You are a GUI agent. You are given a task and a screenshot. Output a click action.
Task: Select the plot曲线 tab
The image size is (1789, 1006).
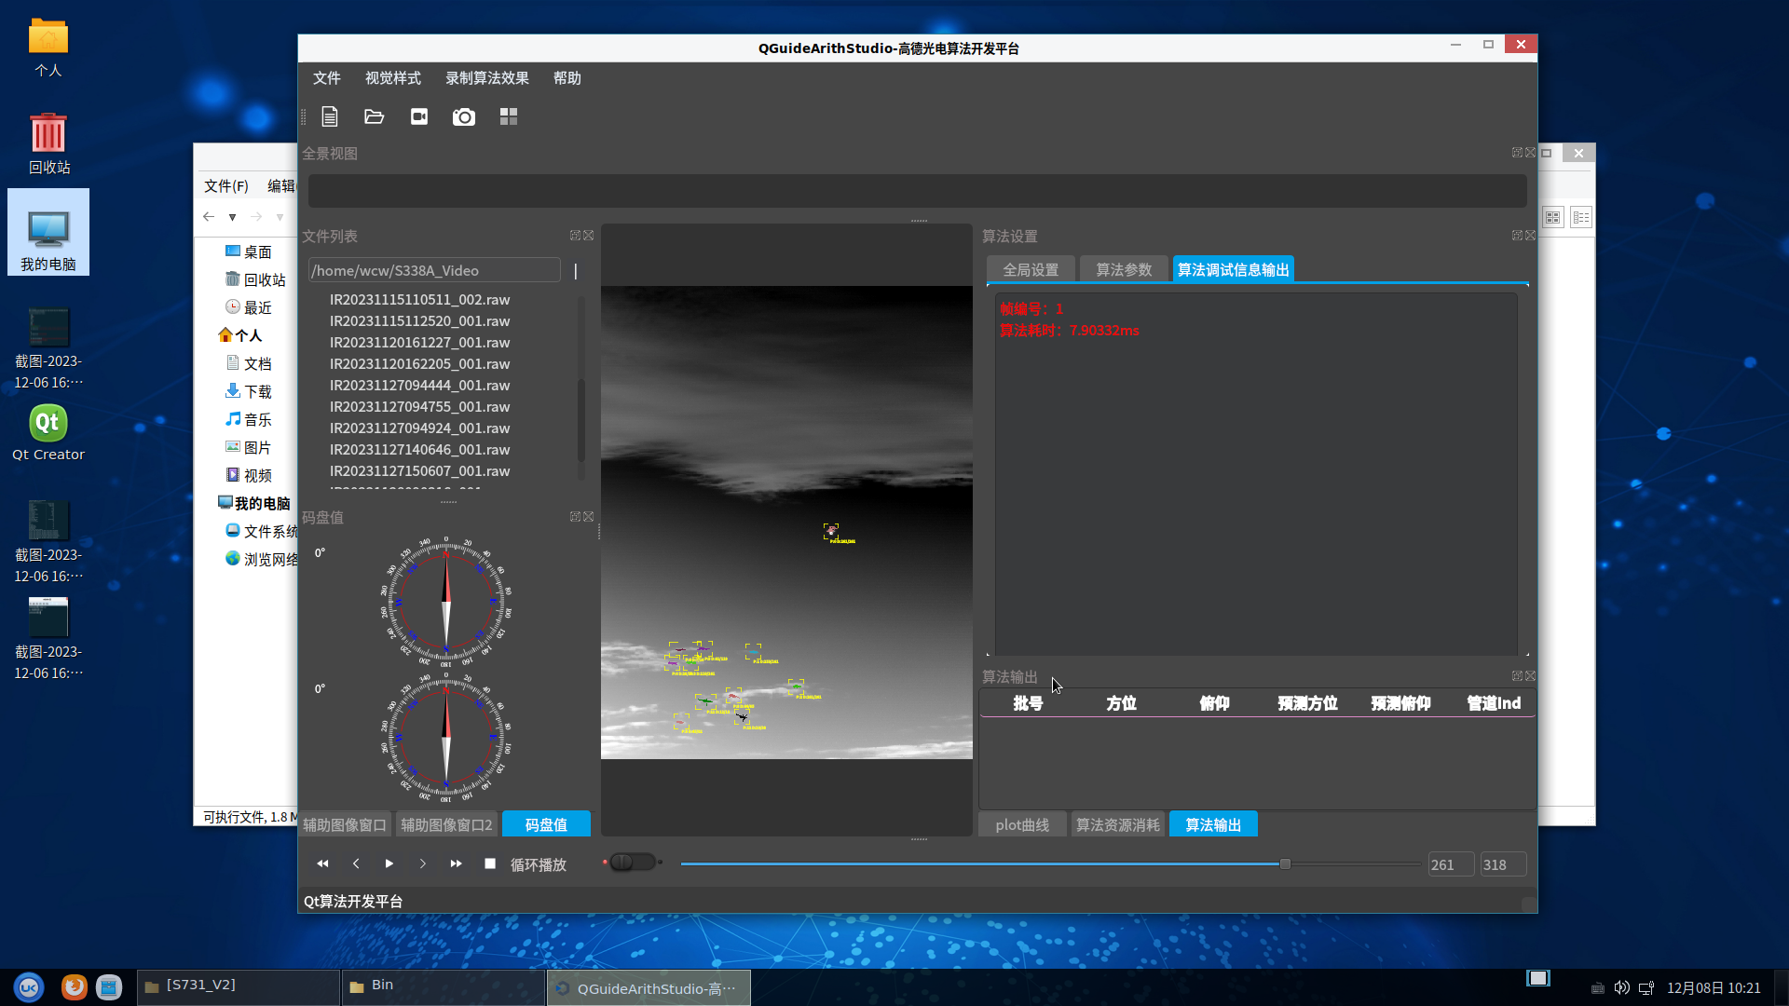click(x=1022, y=824)
